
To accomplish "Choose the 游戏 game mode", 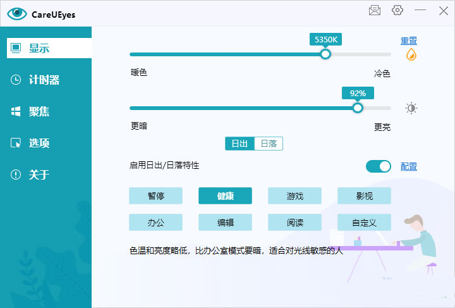I will 295,196.
